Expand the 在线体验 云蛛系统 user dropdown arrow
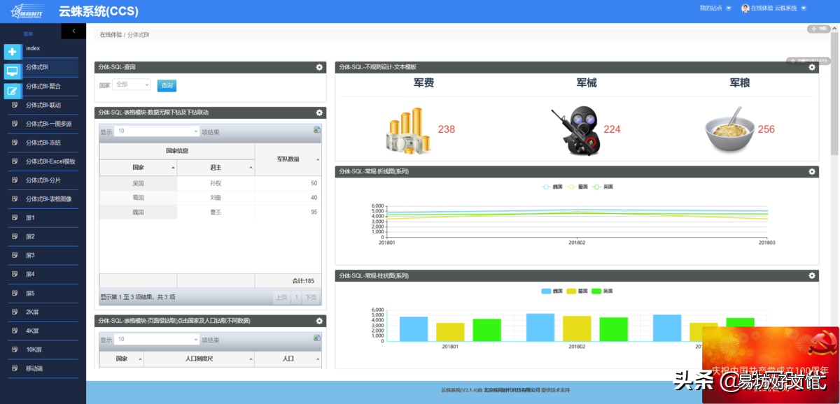The image size is (840, 404). [x=803, y=8]
